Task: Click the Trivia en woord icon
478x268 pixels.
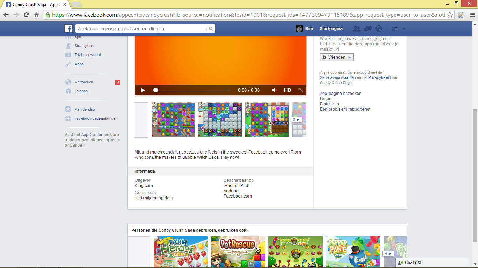Action: coord(68,55)
